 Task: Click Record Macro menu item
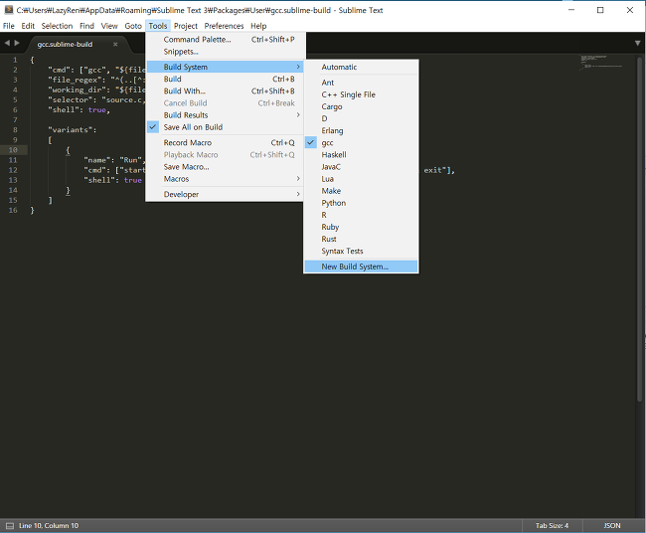click(x=225, y=142)
